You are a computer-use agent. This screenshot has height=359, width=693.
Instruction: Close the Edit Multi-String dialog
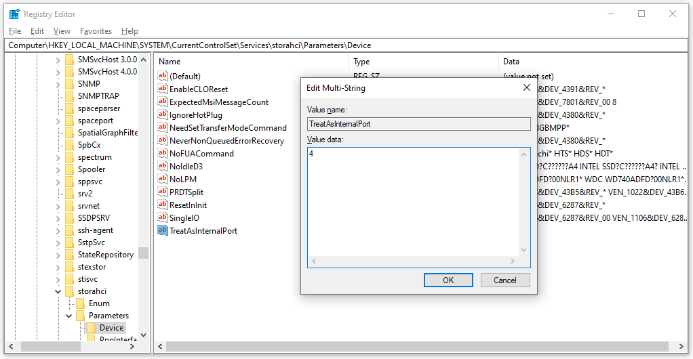click(527, 88)
